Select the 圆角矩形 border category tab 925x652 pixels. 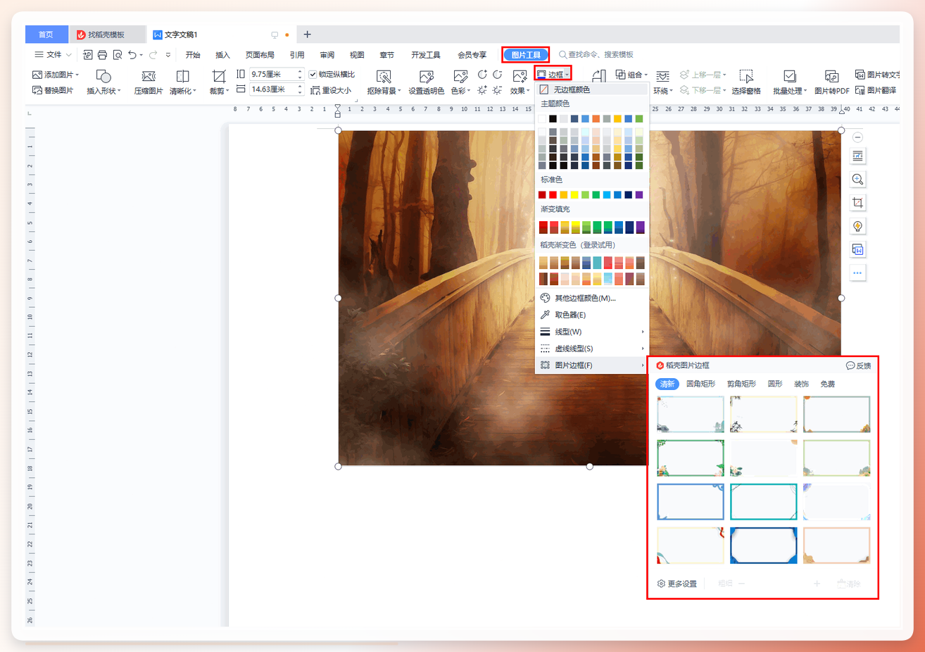pyautogui.click(x=700, y=384)
